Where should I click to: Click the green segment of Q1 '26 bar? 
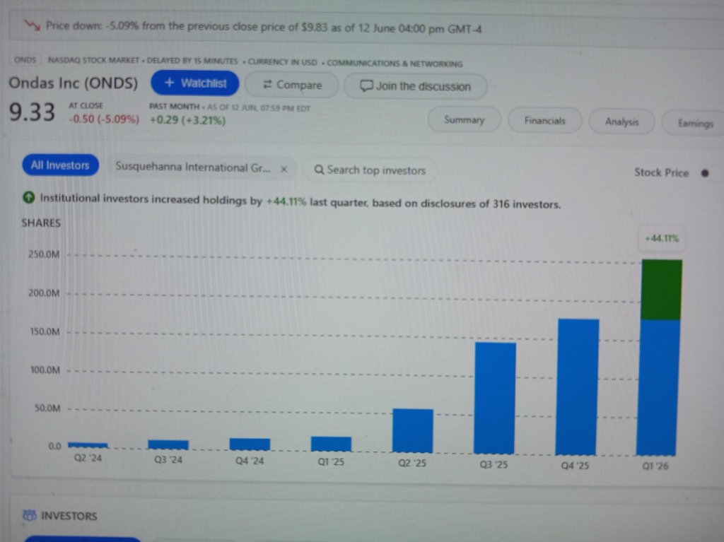(x=662, y=290)
